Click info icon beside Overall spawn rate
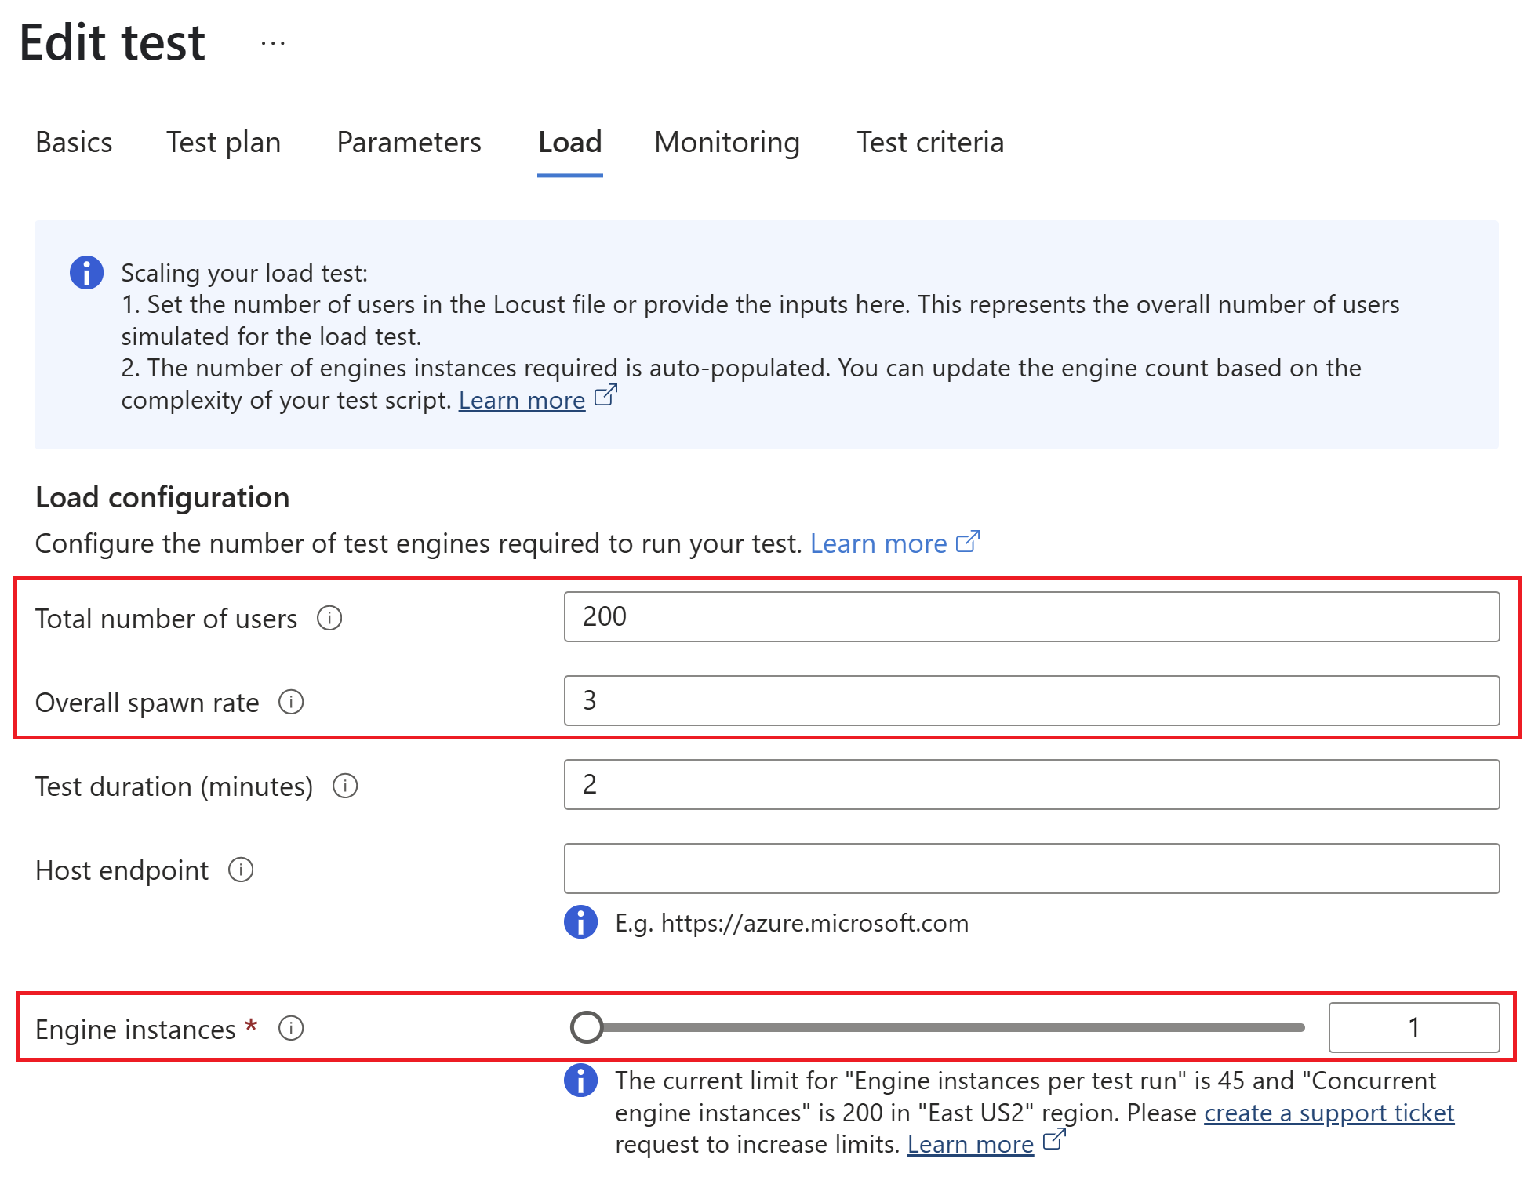This screenshot has width=1531, height=1177. click(x=291, y=702)
